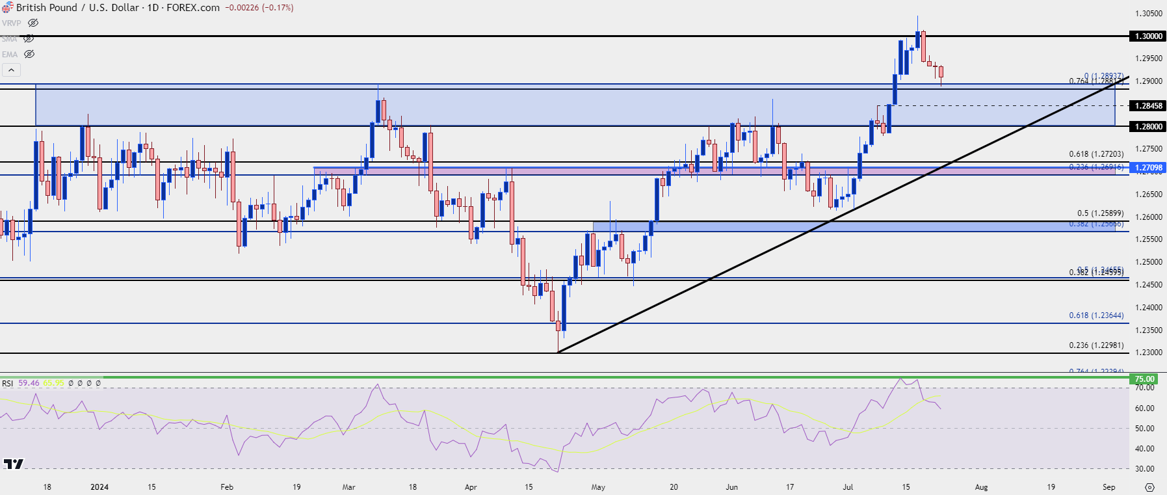Image resolution: width=1167 pixels, height=495 pixels.
Task: Click the 0.618 (1.23644) Fibonacci label
Action: 1096,315
